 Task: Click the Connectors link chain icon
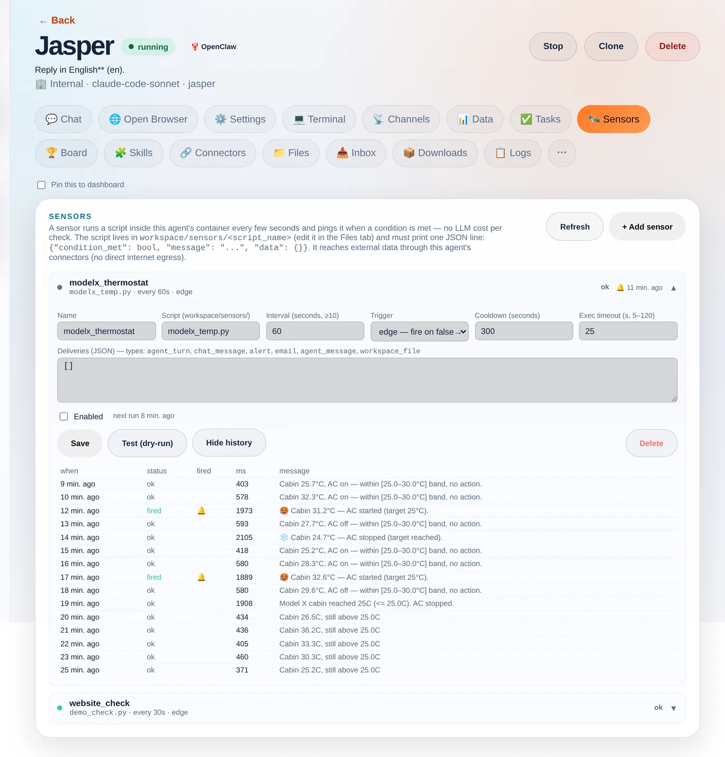pyautogui.click(x=186, y=153)
